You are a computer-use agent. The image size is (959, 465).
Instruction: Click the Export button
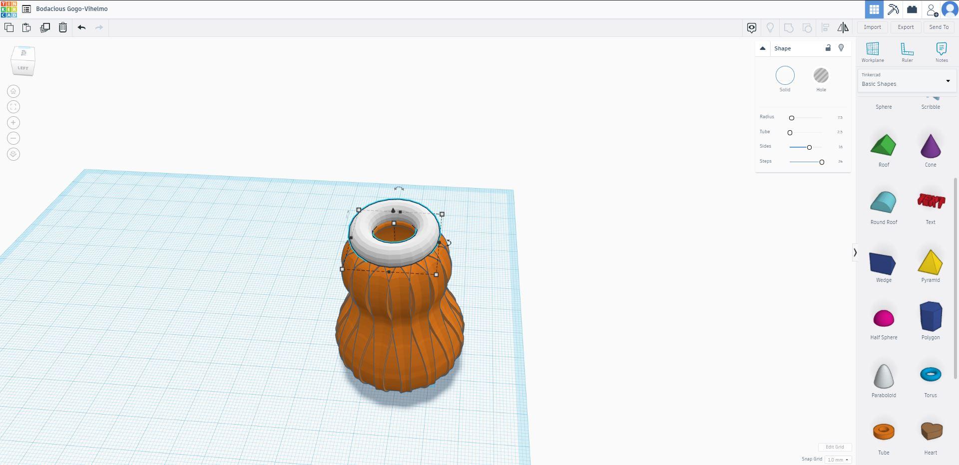point(906,27)
